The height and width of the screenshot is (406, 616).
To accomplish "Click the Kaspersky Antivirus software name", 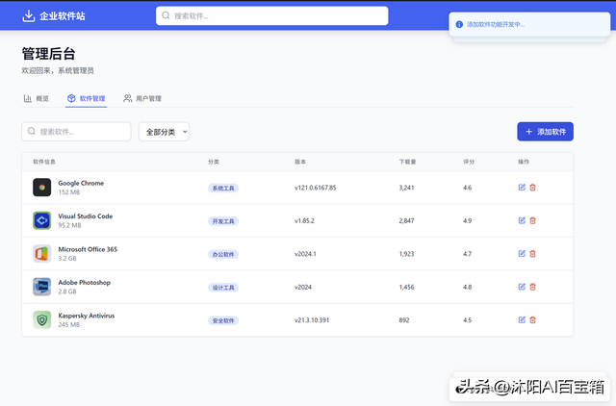I will pos(87,316).
